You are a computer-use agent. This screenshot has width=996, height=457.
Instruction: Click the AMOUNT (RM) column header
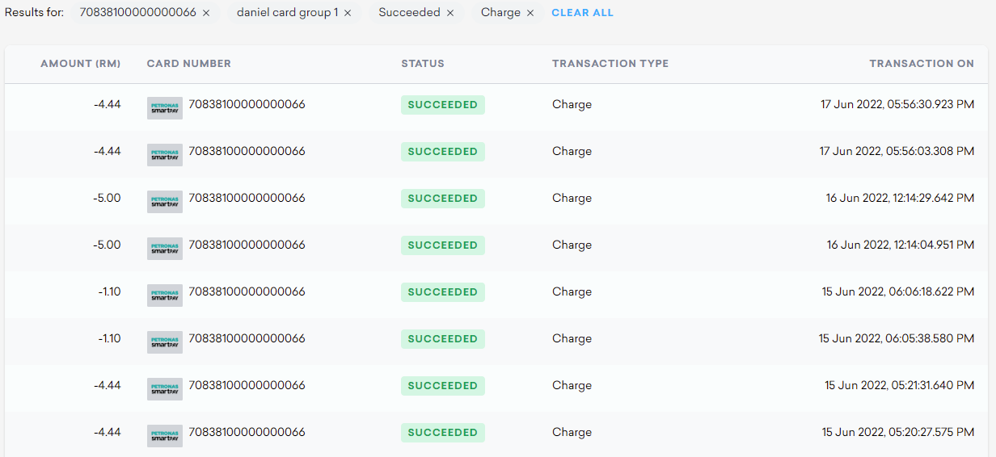[x=81, y=64]
